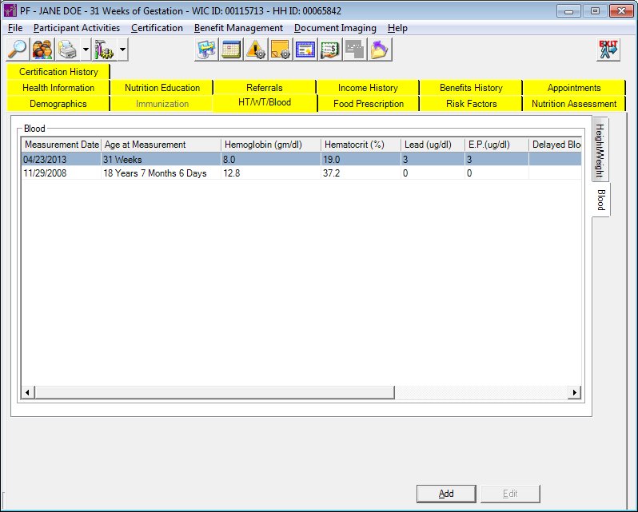Expand the printer dropdown arrow

tap(86, 50)
